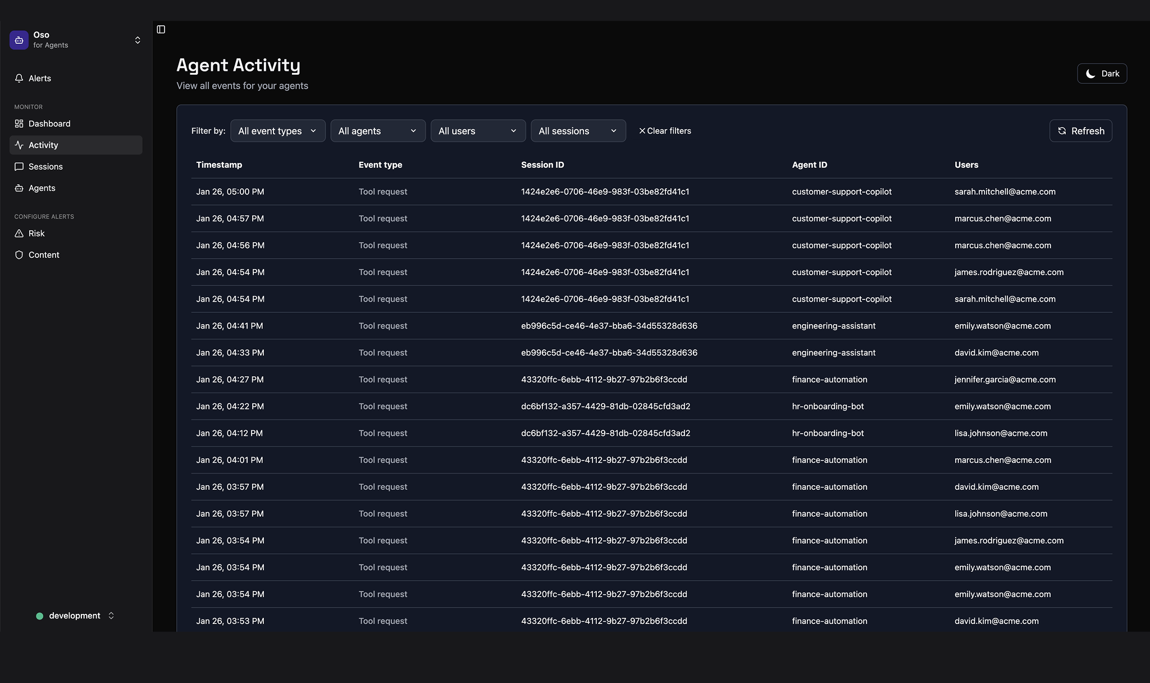Viewport: 1150px width, 683px height.
Task: Switch to Dark mode
Action: (x=1101, y=73)
